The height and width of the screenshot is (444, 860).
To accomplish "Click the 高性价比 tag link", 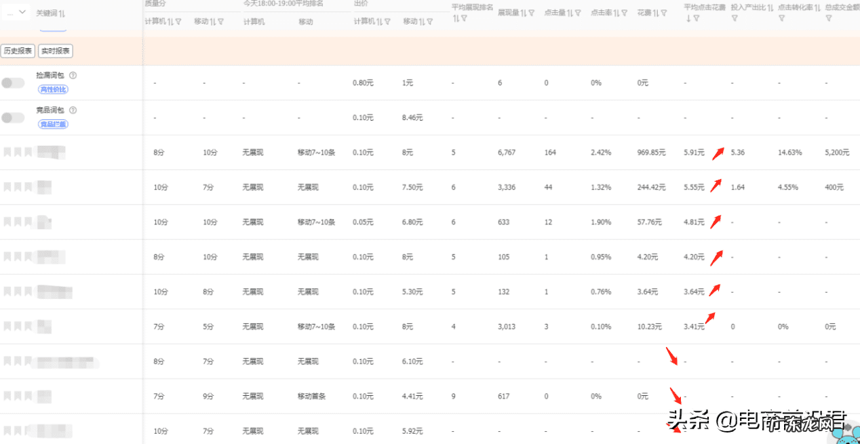I will pos(53,89).
